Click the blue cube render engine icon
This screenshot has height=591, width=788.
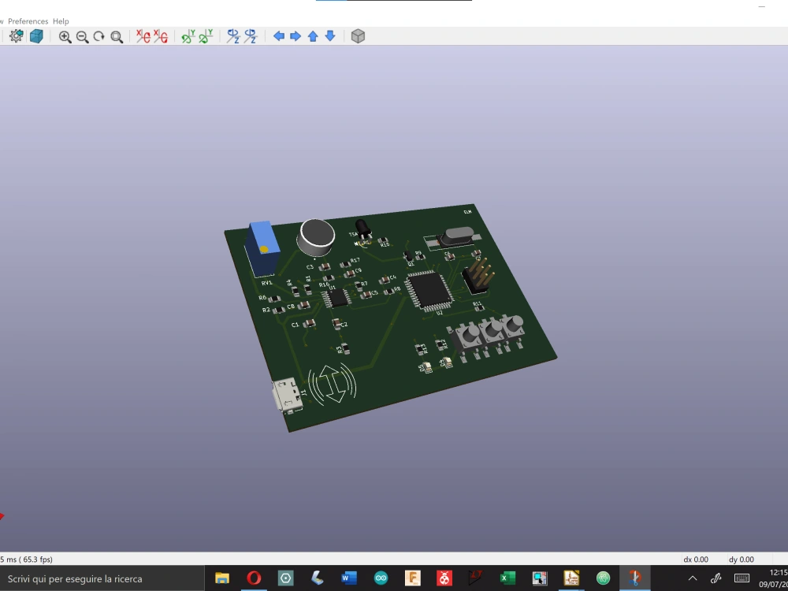37,36
